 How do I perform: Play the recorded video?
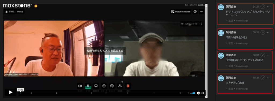[10, 92]
